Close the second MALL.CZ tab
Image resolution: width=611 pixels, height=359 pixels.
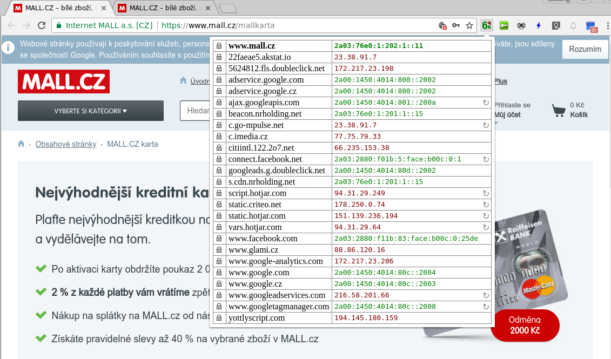coord(208,8)
